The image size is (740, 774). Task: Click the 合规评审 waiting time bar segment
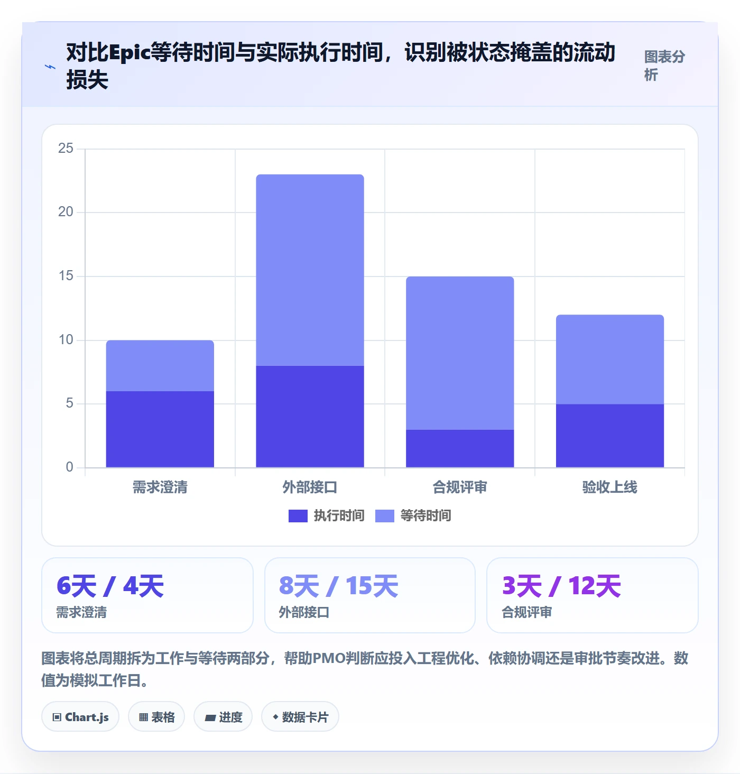(460, 353)
